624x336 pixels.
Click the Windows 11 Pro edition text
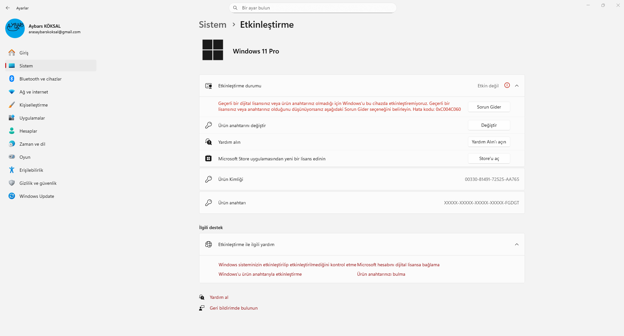pos(256,51)
